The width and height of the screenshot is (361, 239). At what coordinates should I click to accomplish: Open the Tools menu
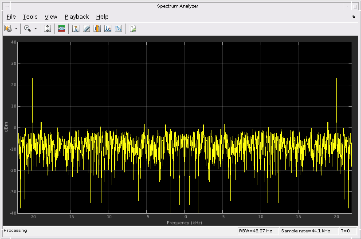(x=30, y=17)
